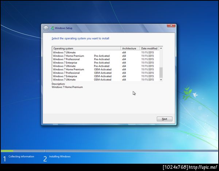
Task: Click the OS list scrollbar thumb
Action: pos(161,73)
